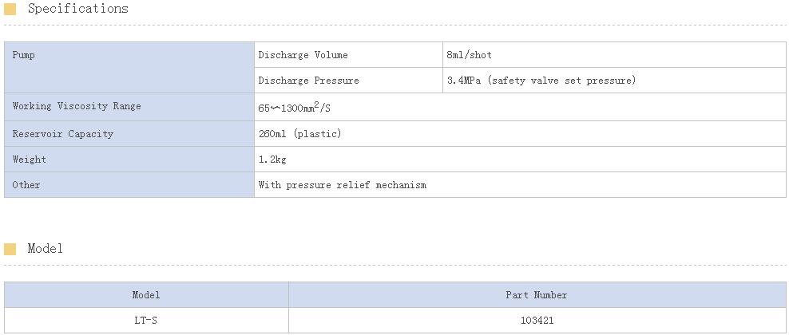Select the LT-S model cell
789x335 pixels.
(x=146, y=320)
